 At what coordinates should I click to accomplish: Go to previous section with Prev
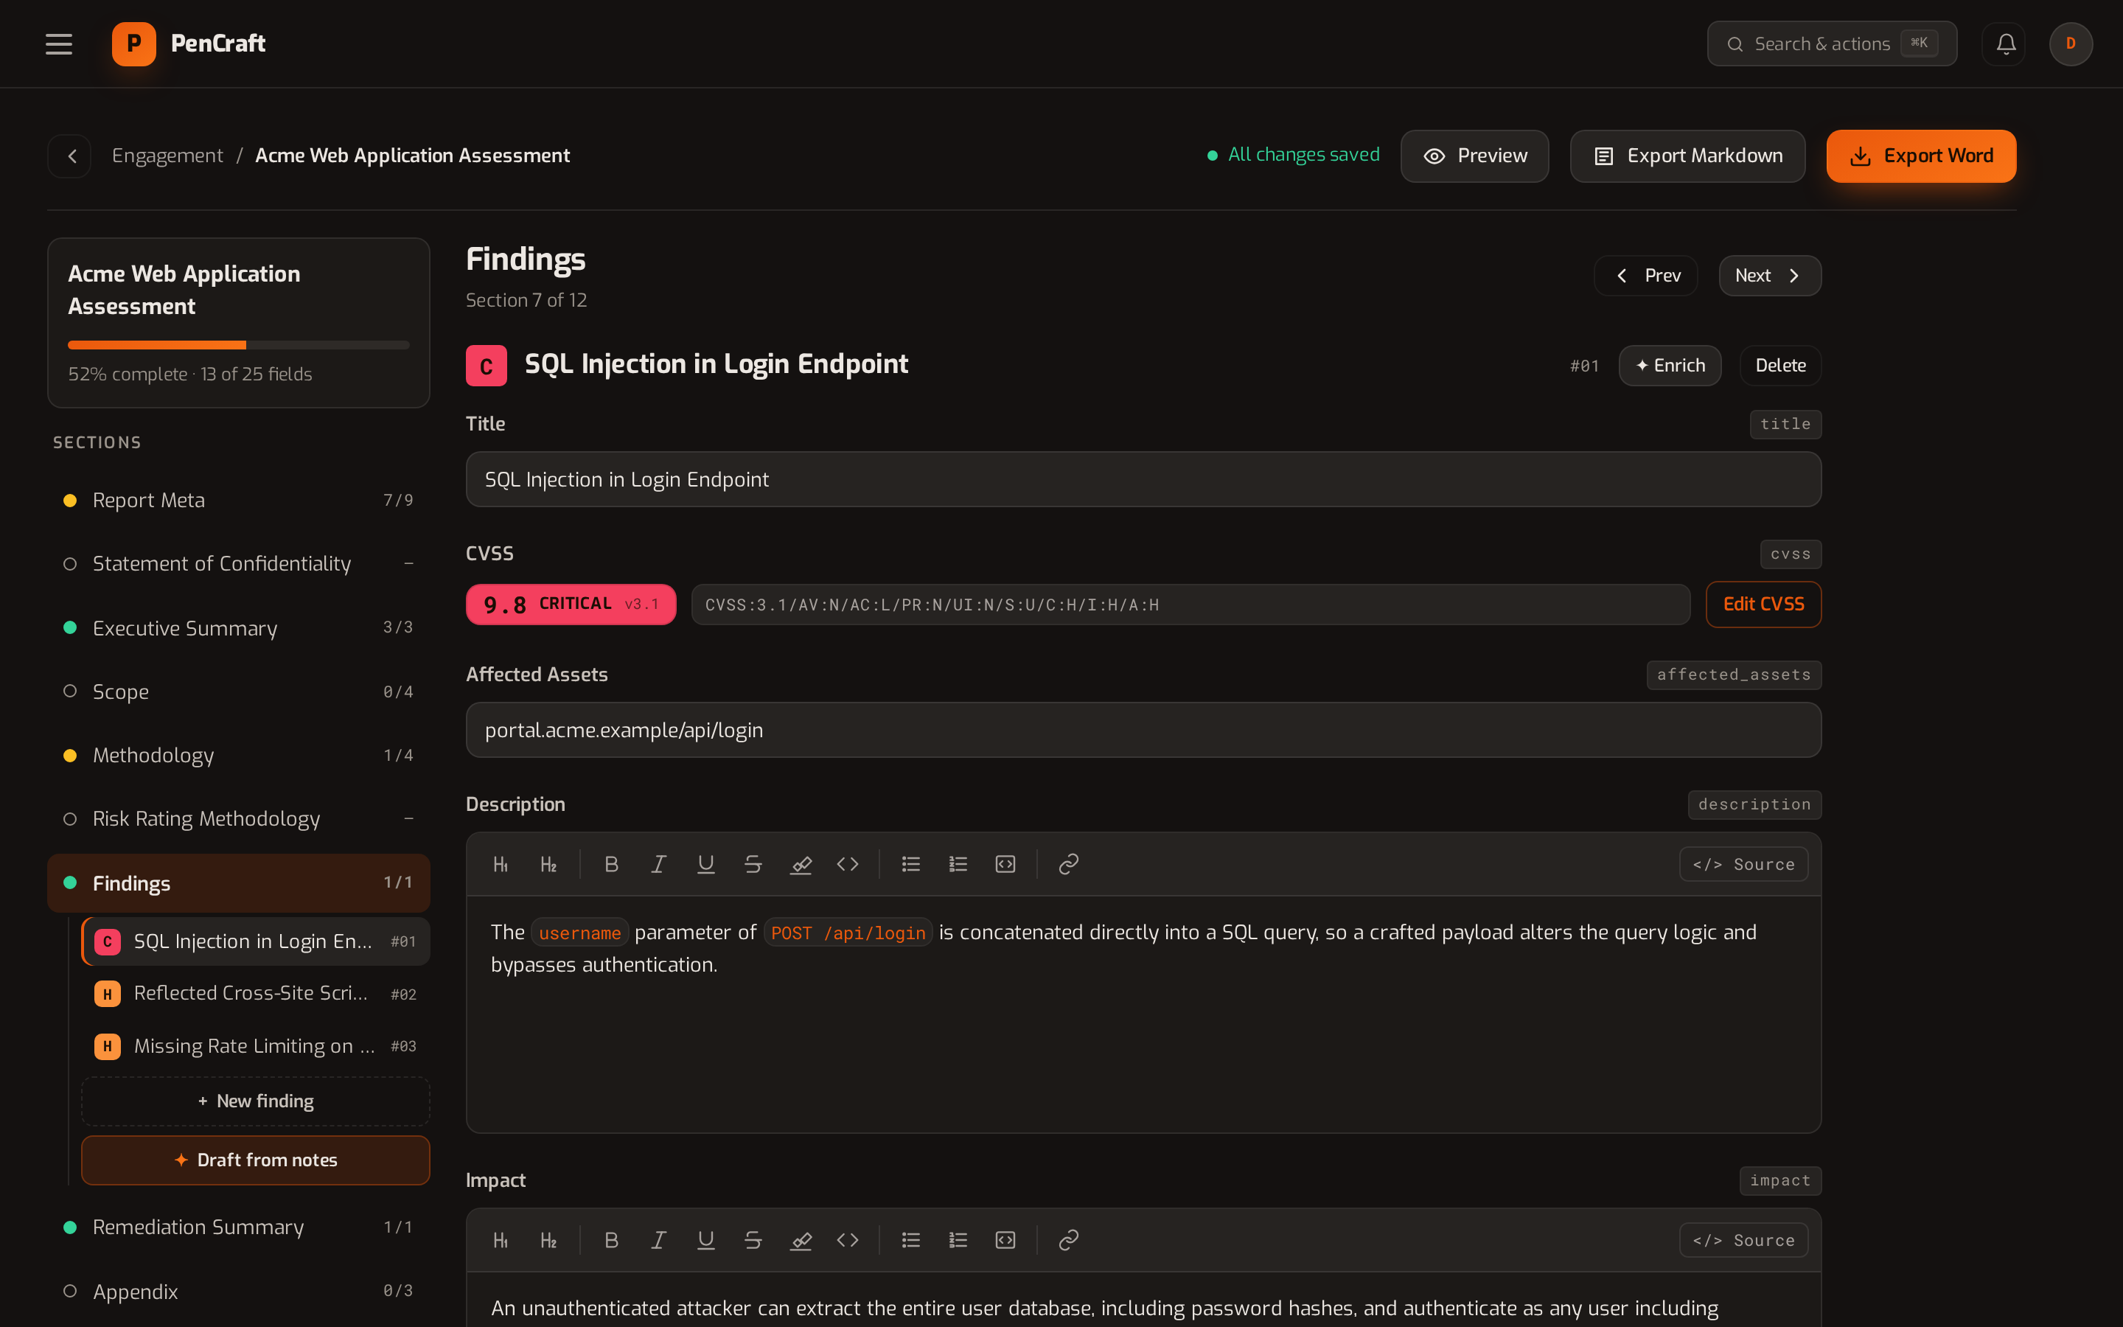[1646, 276]
